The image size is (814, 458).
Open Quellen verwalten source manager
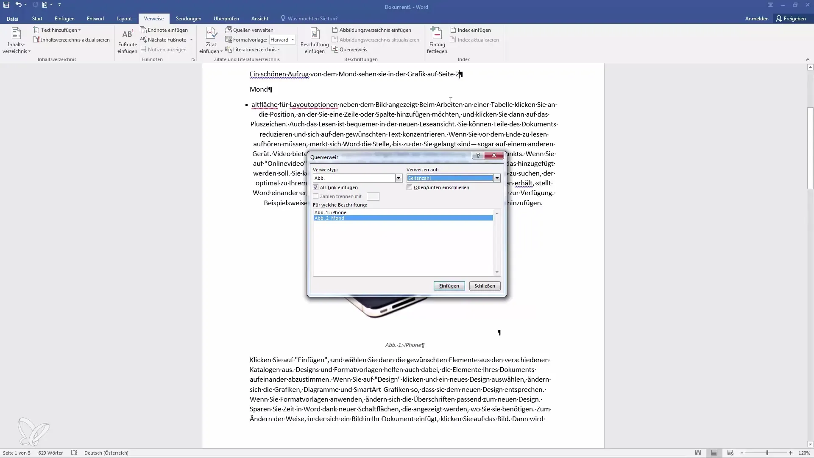point(249,30)
